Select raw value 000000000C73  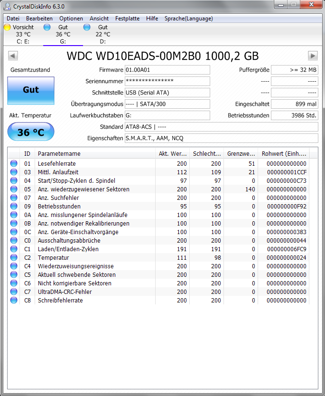[287, 181]
